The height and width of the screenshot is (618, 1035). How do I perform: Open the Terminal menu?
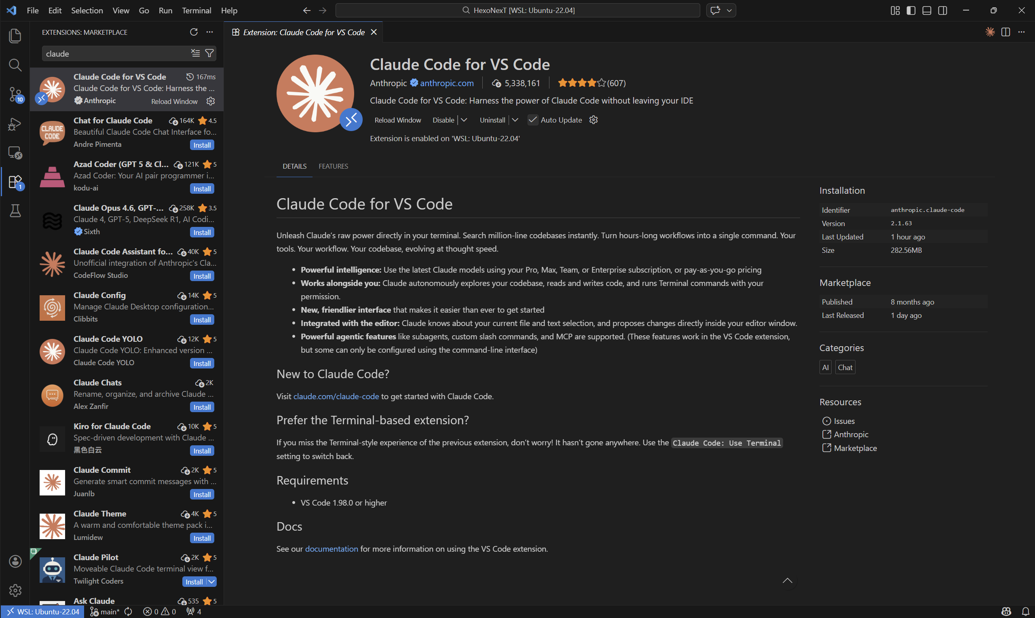[x=196, y=11]
